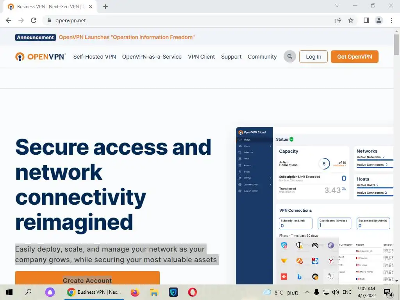The width and height of the screenshot is (400, 300).
Task: Open the Support menu
Action: coord(231,57)
